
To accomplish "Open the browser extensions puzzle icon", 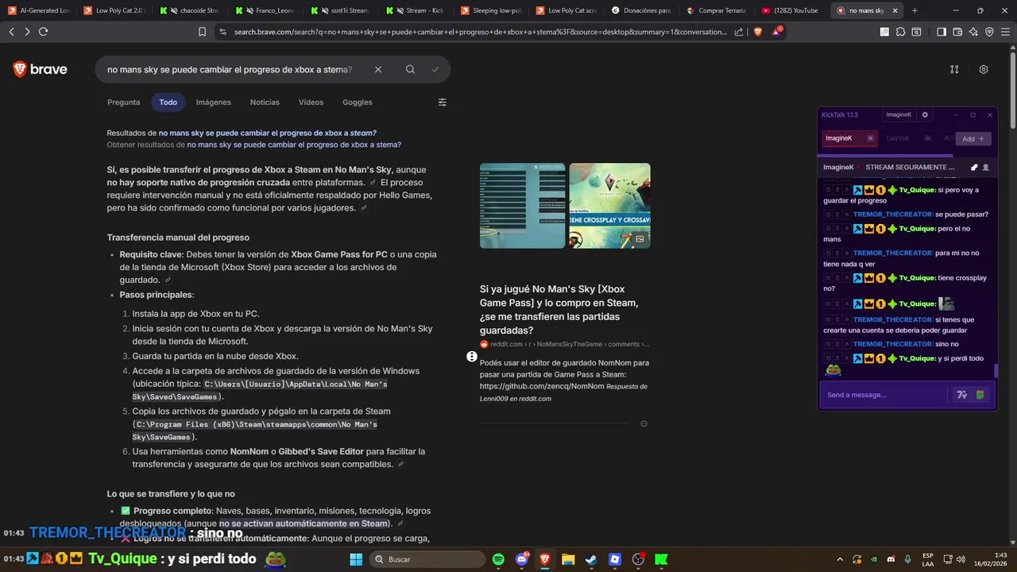I will [x=900, y=32].
